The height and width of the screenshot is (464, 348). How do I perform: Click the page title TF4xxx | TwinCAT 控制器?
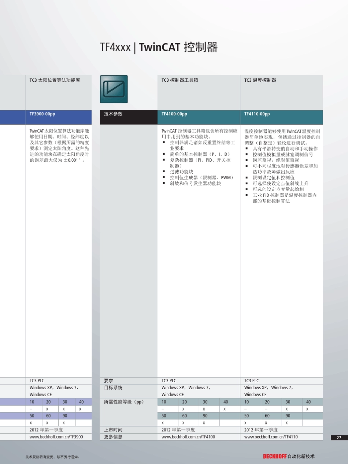click(159, 47)
